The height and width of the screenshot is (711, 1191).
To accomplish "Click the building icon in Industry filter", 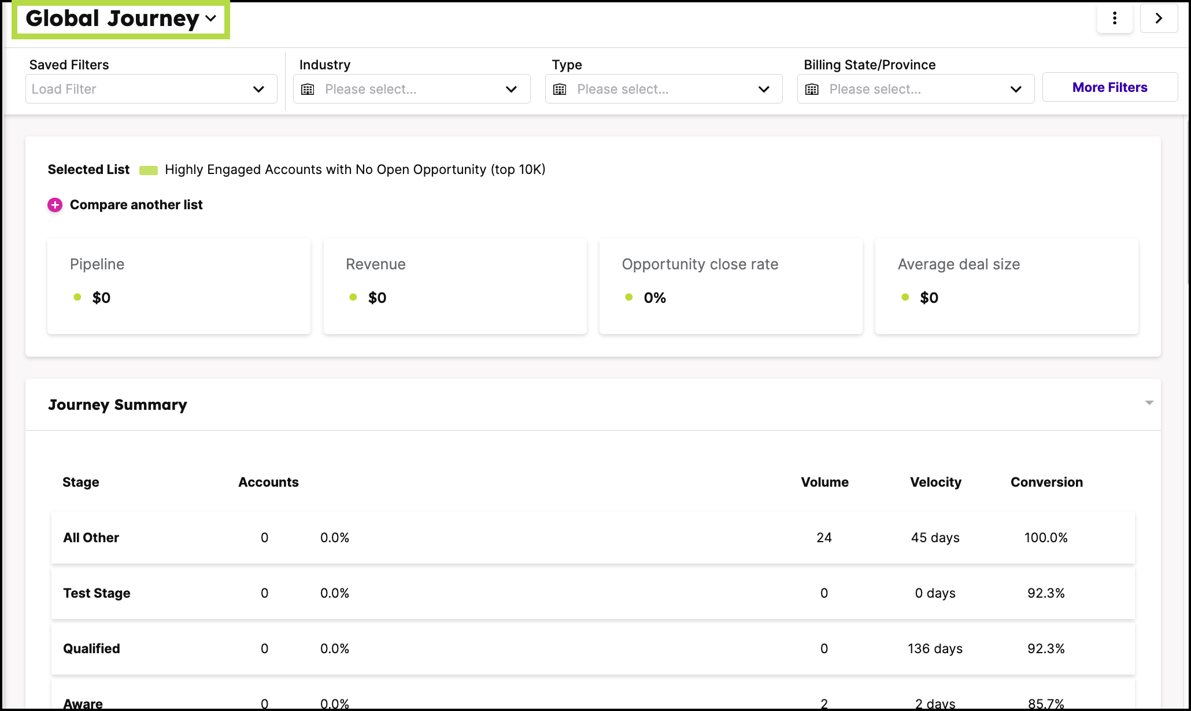I will pyautogui.click(x=308, y=89).
